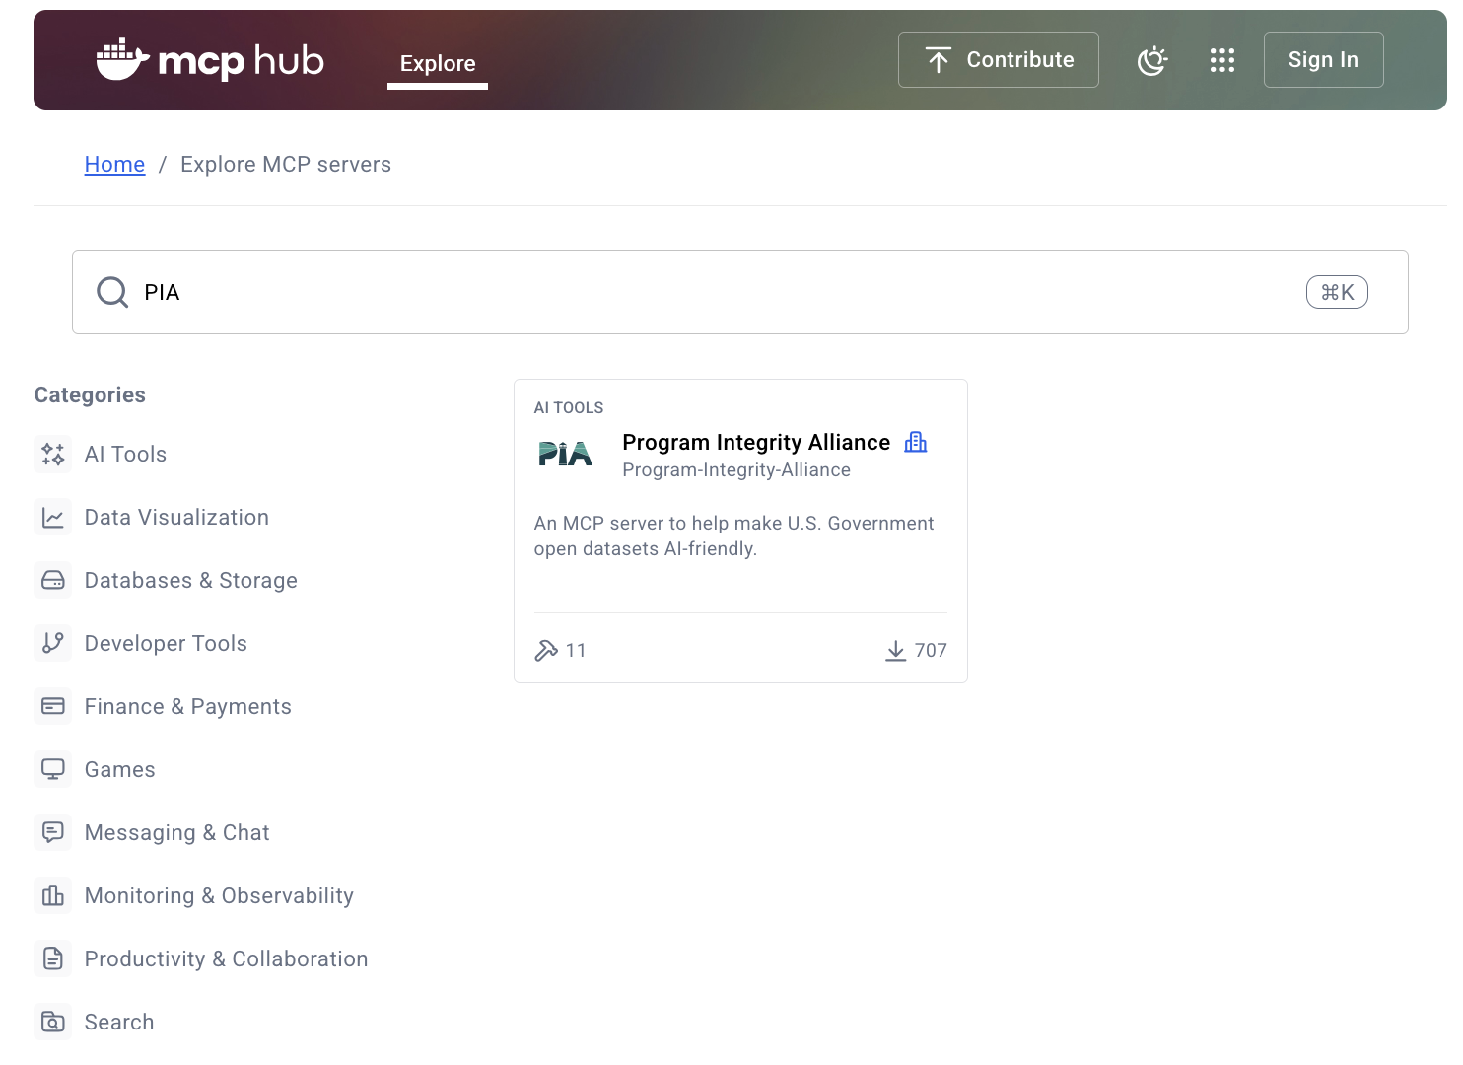Click the Docker whale mcp hub logo
Screen dimensions: 1463x1065
click(x=210, y=60)
